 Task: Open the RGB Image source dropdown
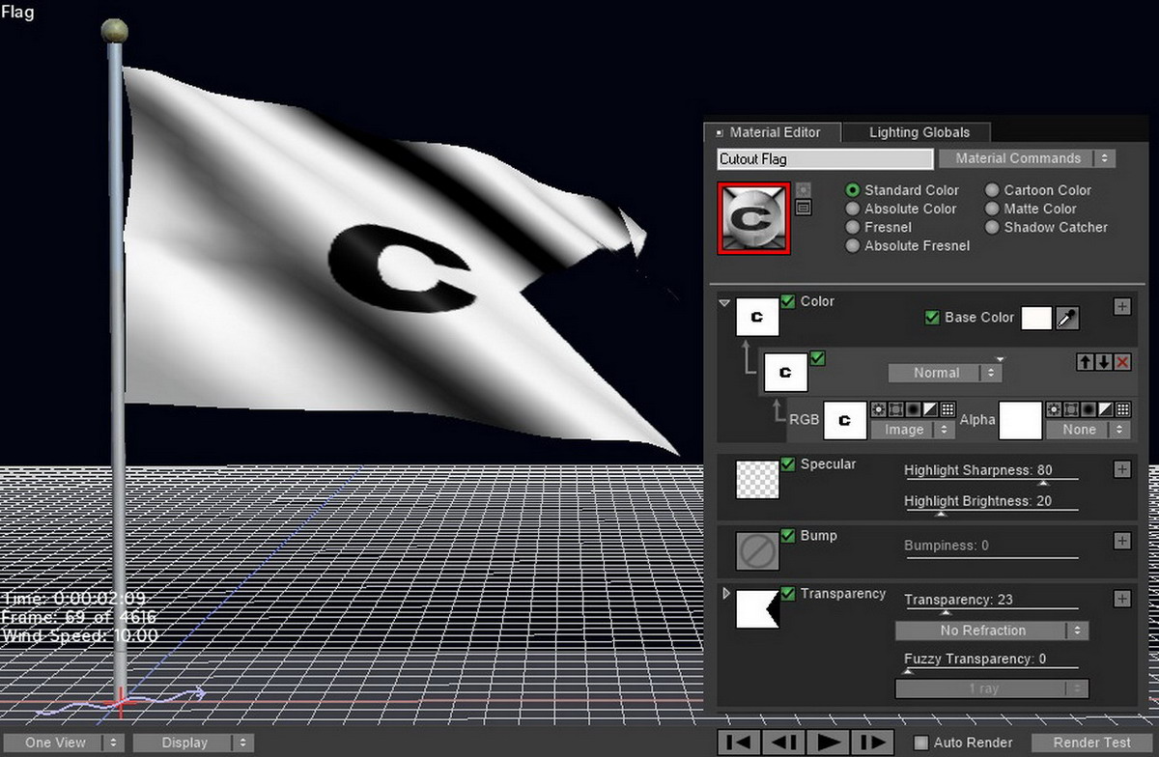point(913,430)
